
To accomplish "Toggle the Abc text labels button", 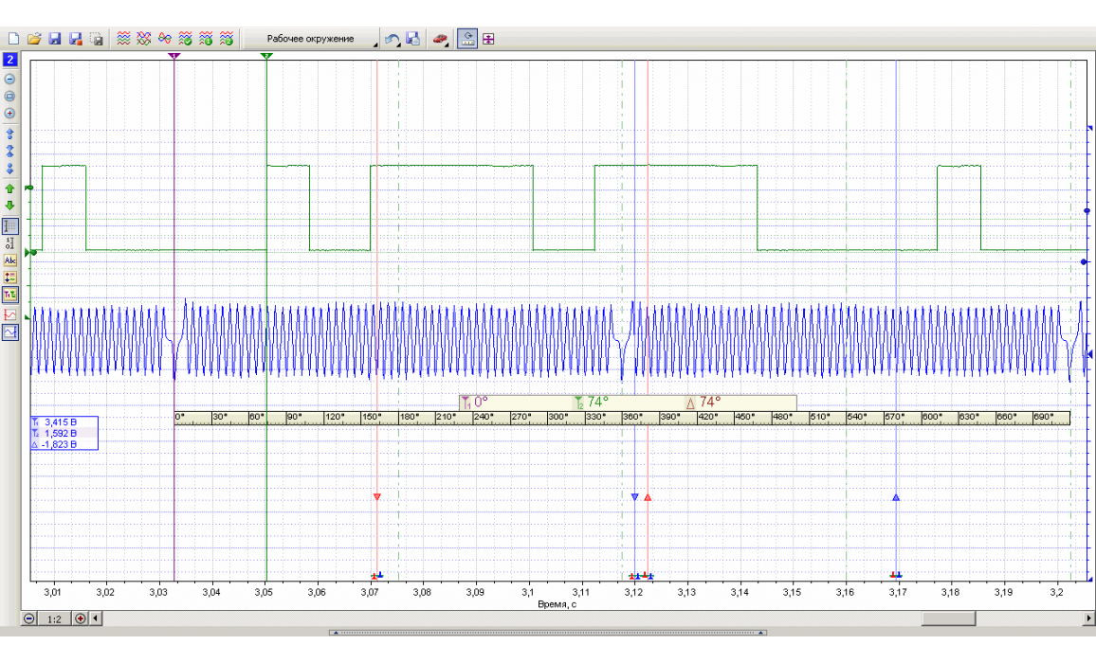I will click(x=9, y=260).
